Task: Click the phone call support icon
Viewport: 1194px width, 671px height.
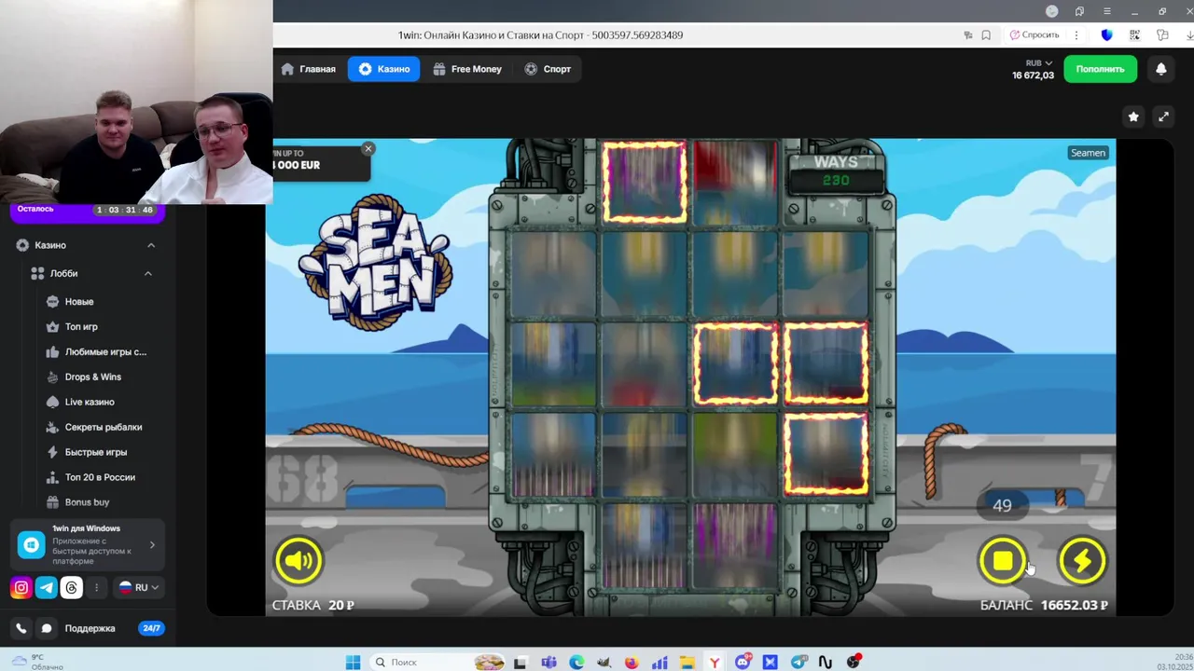Action: coord(21,628)
